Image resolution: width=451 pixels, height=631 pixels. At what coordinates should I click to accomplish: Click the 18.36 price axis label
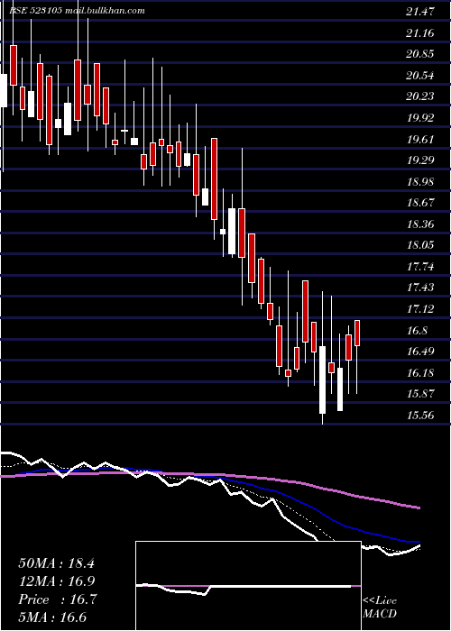tap(420, 224)
